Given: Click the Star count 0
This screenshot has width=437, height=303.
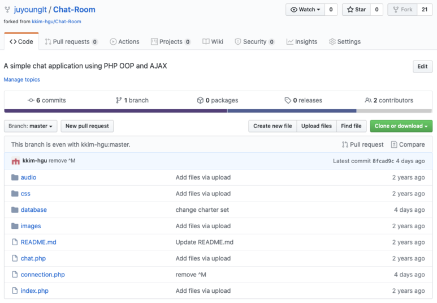Looking at the screenshot, I should point(377,10).
